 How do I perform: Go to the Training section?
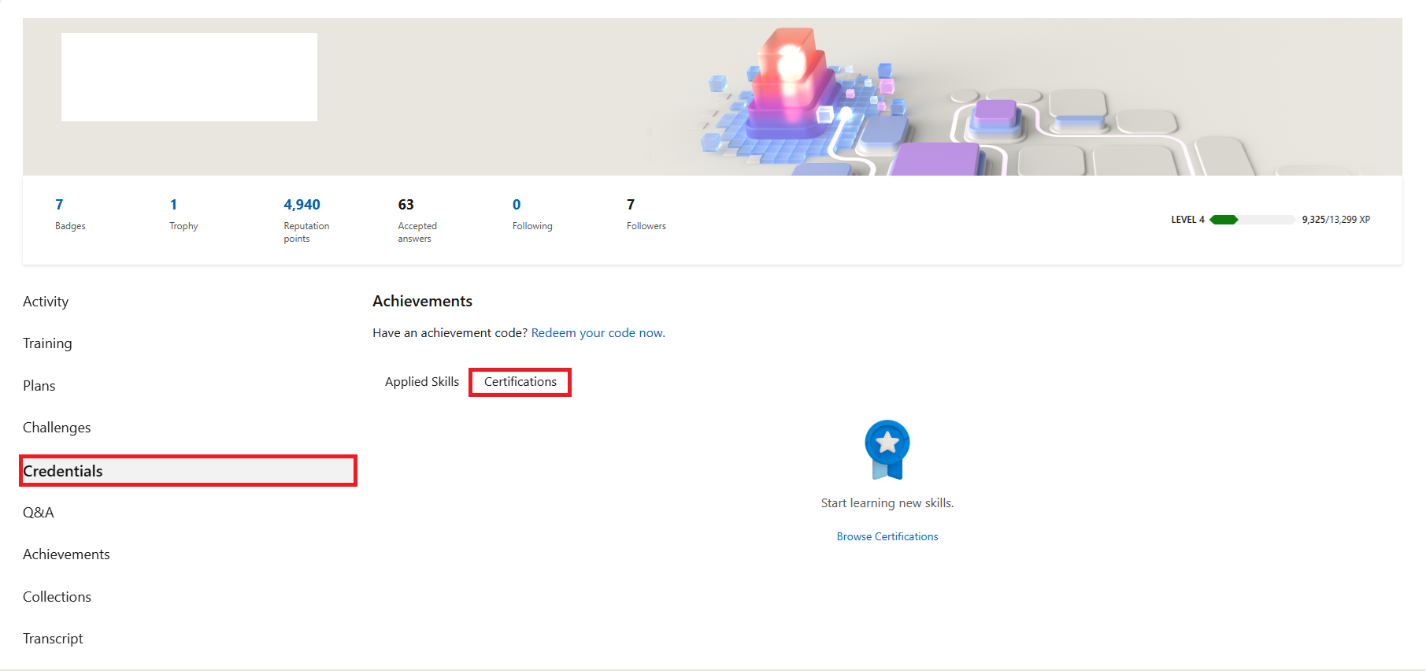[x=47, y=343]
